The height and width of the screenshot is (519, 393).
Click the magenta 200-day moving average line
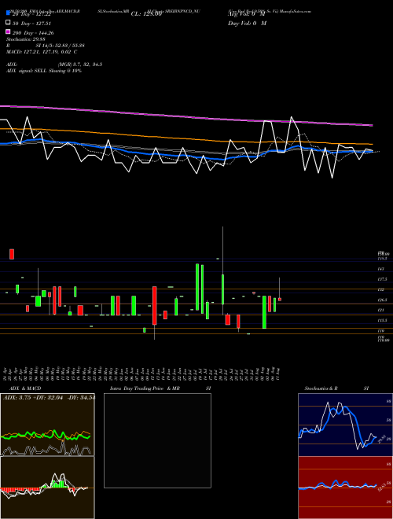click(x=186, y=116)
